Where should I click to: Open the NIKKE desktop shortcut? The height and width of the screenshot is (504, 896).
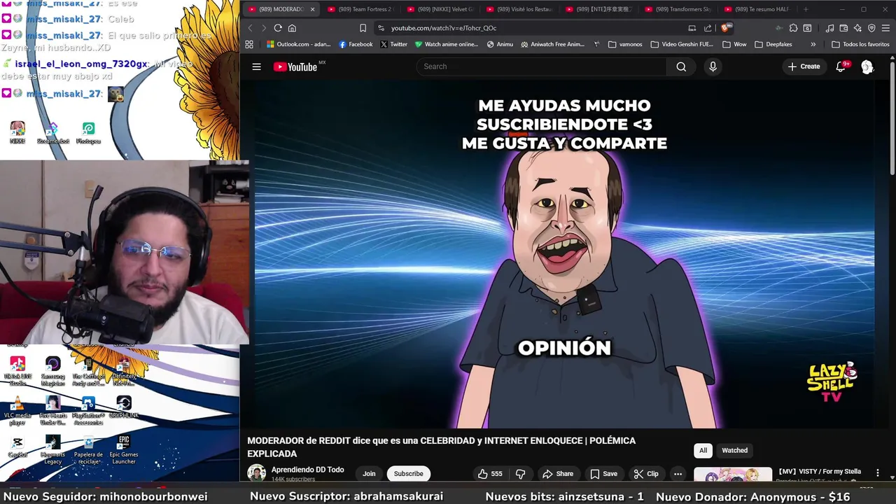tap(17, 133)
